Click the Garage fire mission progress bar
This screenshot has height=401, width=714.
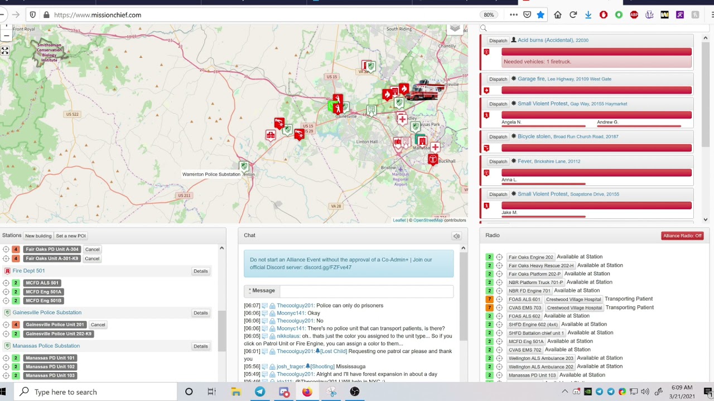(596, 90)
